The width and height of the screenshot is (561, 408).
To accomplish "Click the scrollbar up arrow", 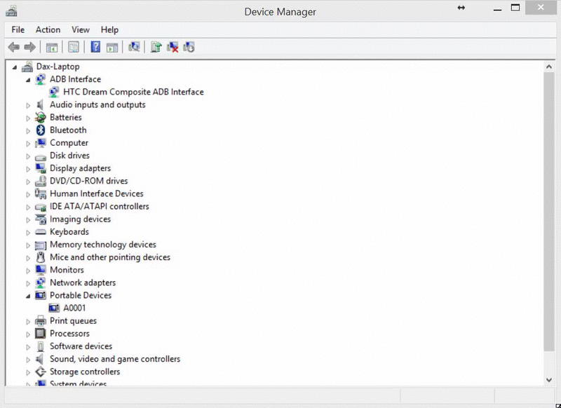I will pyautogui.click(x=549, y=67).
